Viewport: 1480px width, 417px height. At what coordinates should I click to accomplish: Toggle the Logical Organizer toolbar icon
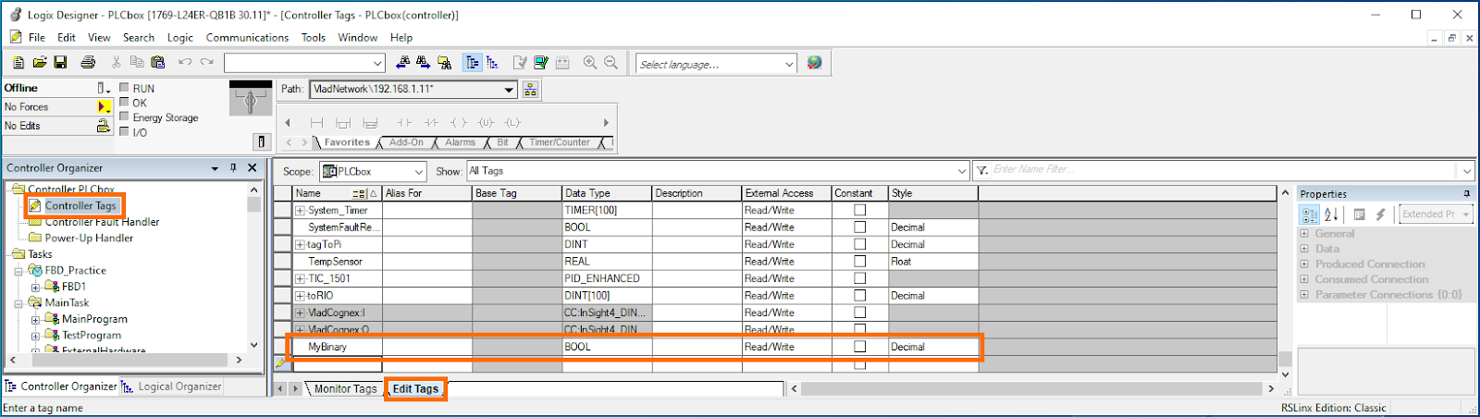tap(492, 63)
